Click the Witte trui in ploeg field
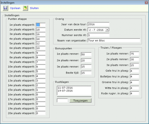Viewport: 149px width, 124px height. 134,88
